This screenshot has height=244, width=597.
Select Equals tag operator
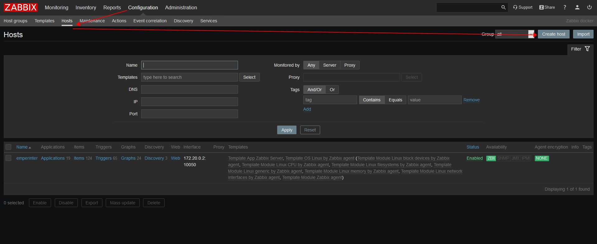(395, 100)
